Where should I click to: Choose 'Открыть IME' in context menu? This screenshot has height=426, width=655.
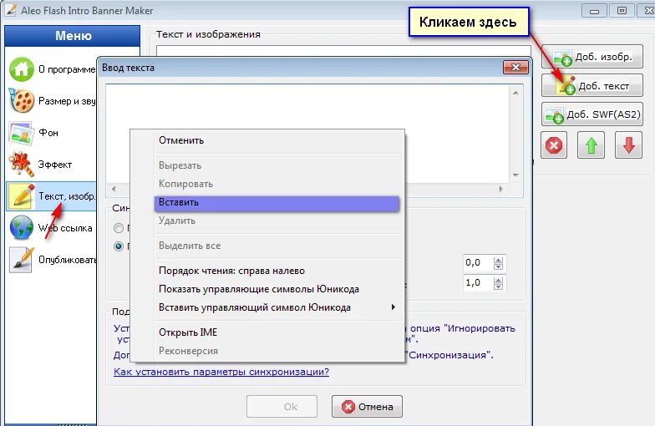[267, 332]
